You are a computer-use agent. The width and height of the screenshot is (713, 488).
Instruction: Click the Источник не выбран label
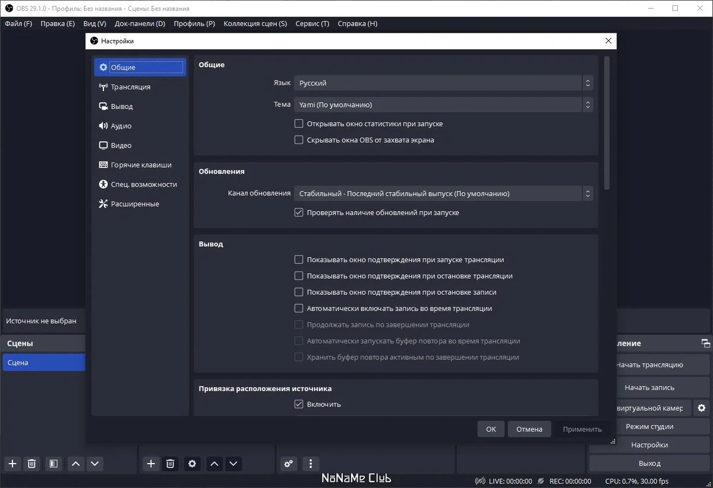tap(41, 321)
